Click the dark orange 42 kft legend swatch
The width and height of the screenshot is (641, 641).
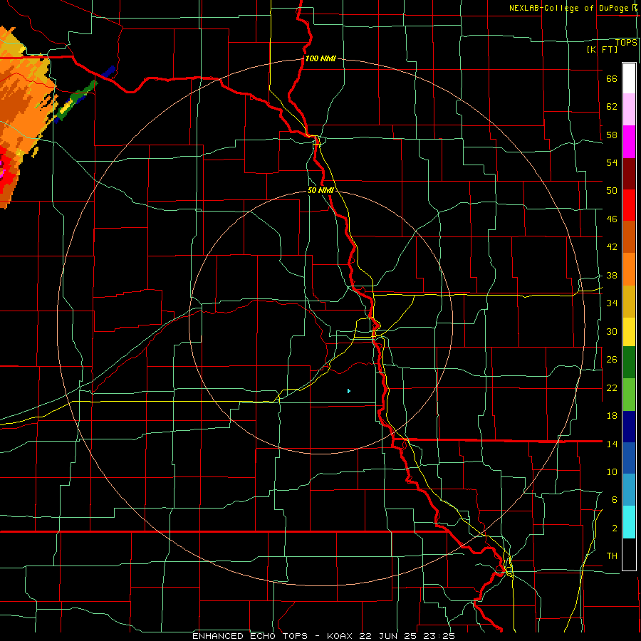pos(629,236)
